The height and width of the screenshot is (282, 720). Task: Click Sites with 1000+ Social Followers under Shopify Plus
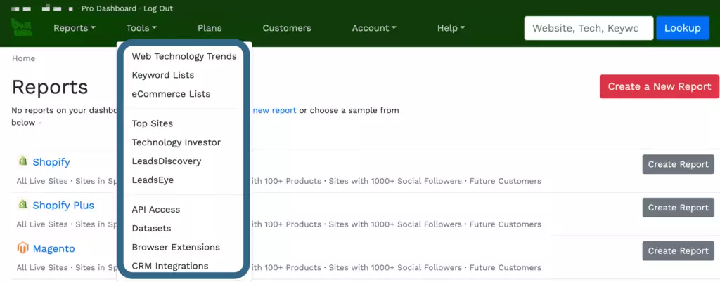[x=395, y=224]
